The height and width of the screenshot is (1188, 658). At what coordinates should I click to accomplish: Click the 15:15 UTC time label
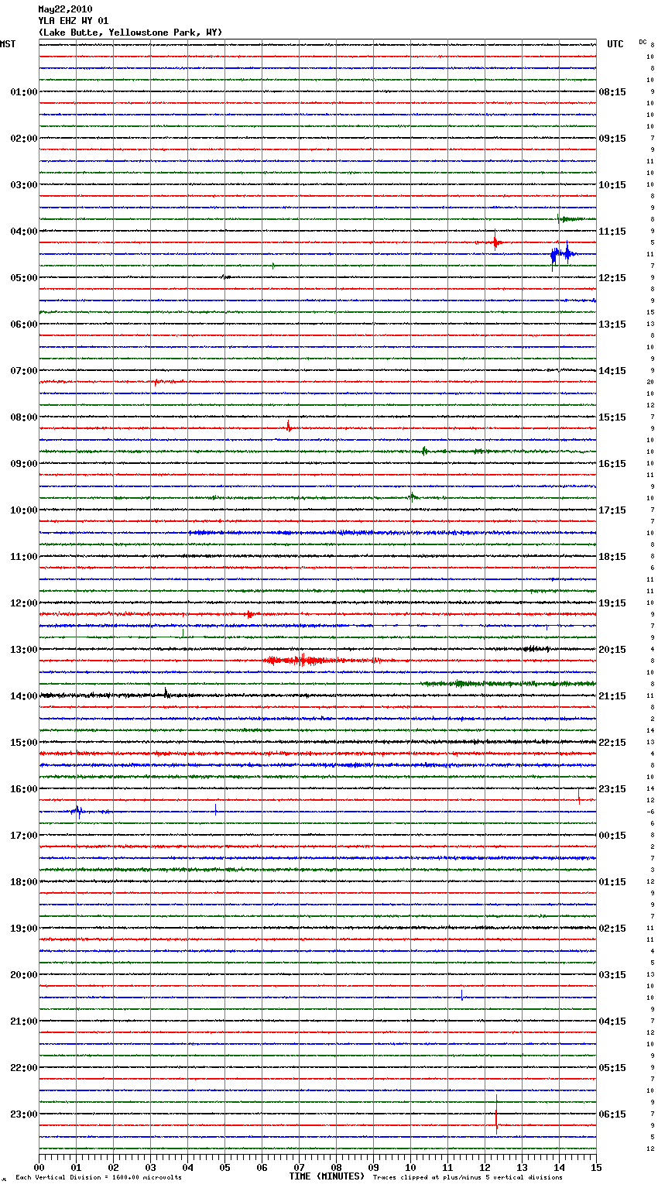(612, 417)
